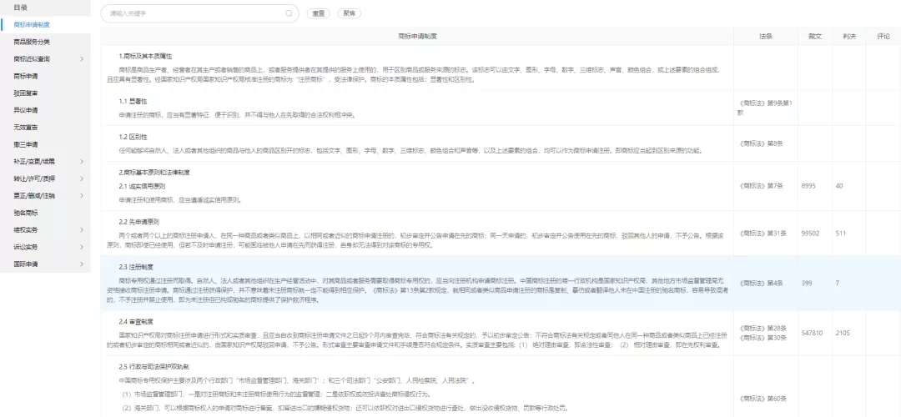
Task: Open 《商标法》第30条 law link
Action: [x=763, y=337]
